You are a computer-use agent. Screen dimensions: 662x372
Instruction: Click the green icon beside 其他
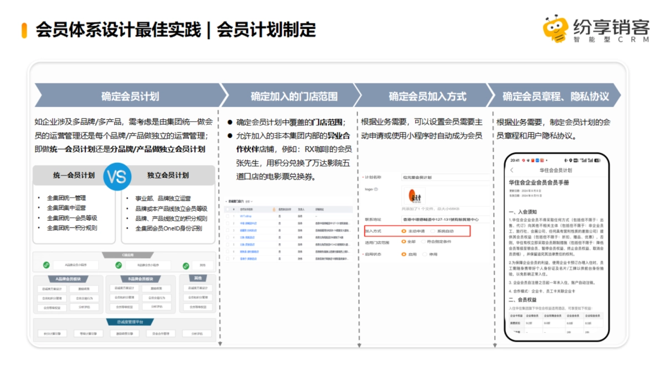click(186, 265)
